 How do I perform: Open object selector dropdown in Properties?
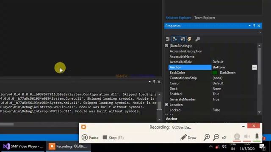coord(260,32)
